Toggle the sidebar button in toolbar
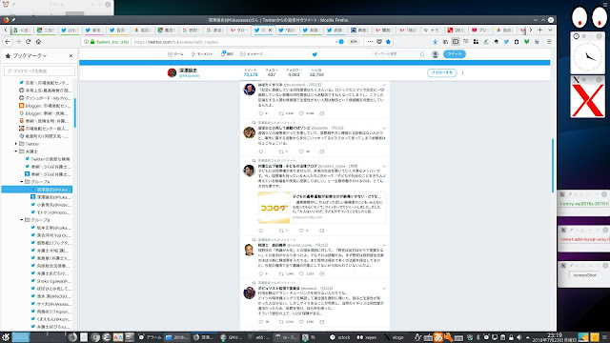The image size is (610, 343). pyautogui.click(x=456, y=42)
